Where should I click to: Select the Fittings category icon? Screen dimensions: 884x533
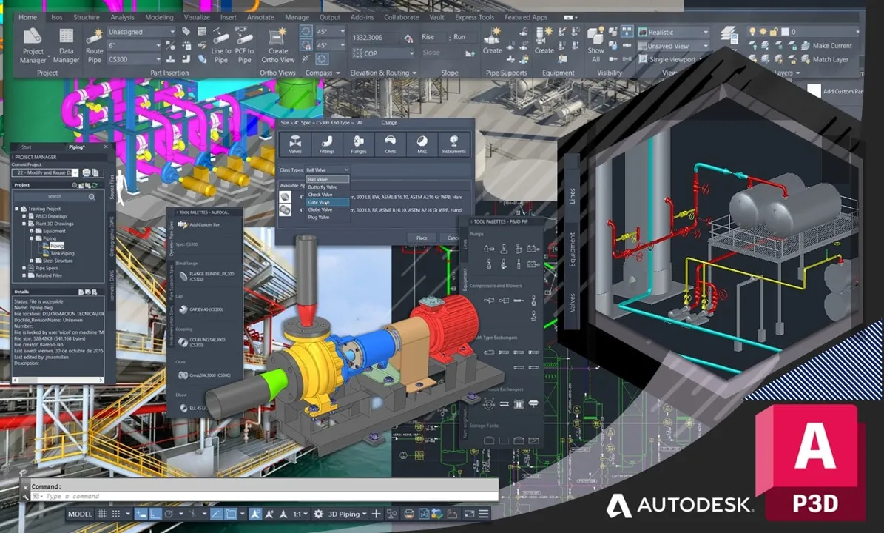(x=327, y=144)
